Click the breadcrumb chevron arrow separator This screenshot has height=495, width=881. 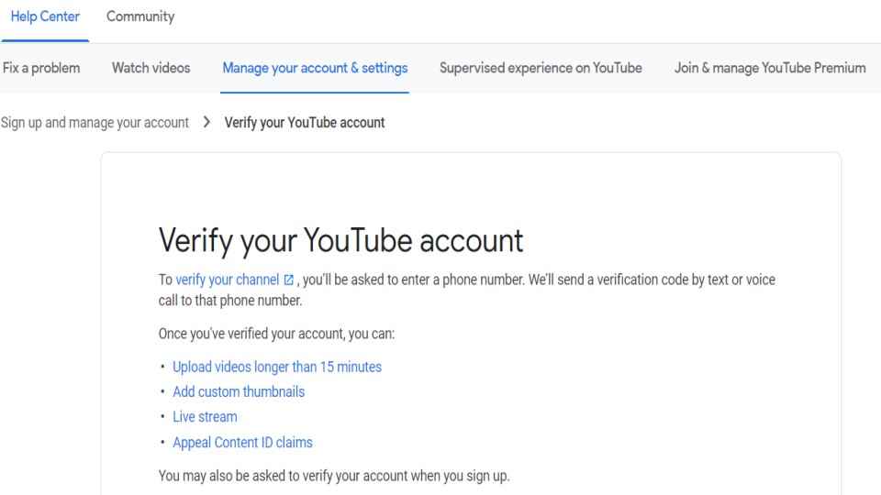point(206,122)
